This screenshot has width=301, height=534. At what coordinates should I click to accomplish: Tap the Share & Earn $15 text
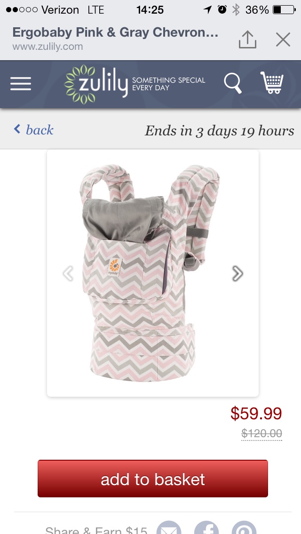point(96,530)
